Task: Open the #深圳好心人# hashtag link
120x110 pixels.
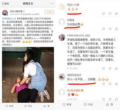Action: coord(9,19)
